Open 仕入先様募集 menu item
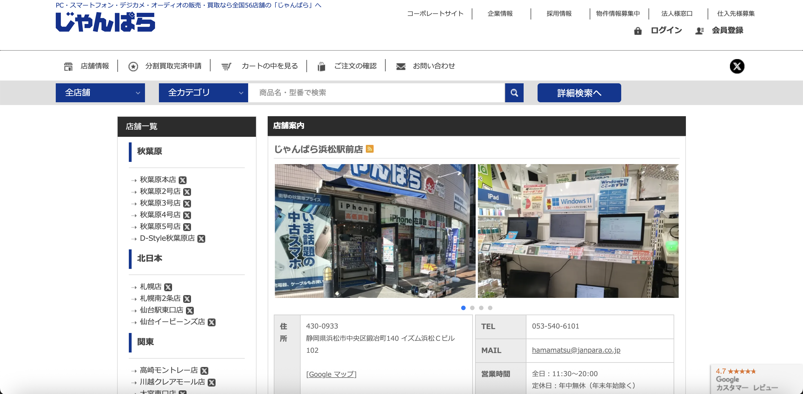The width and height of the screenshot is (803, 394). (x=736, y=13)
